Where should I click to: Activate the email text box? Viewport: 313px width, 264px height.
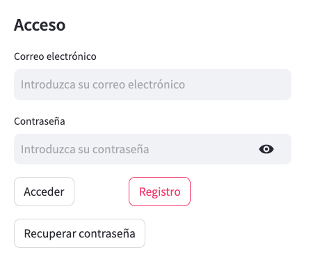point(152,84)
